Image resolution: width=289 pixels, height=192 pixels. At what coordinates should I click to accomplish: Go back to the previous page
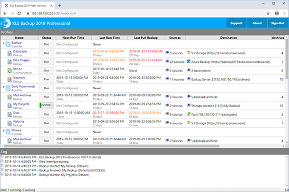(x=5, y=13)
